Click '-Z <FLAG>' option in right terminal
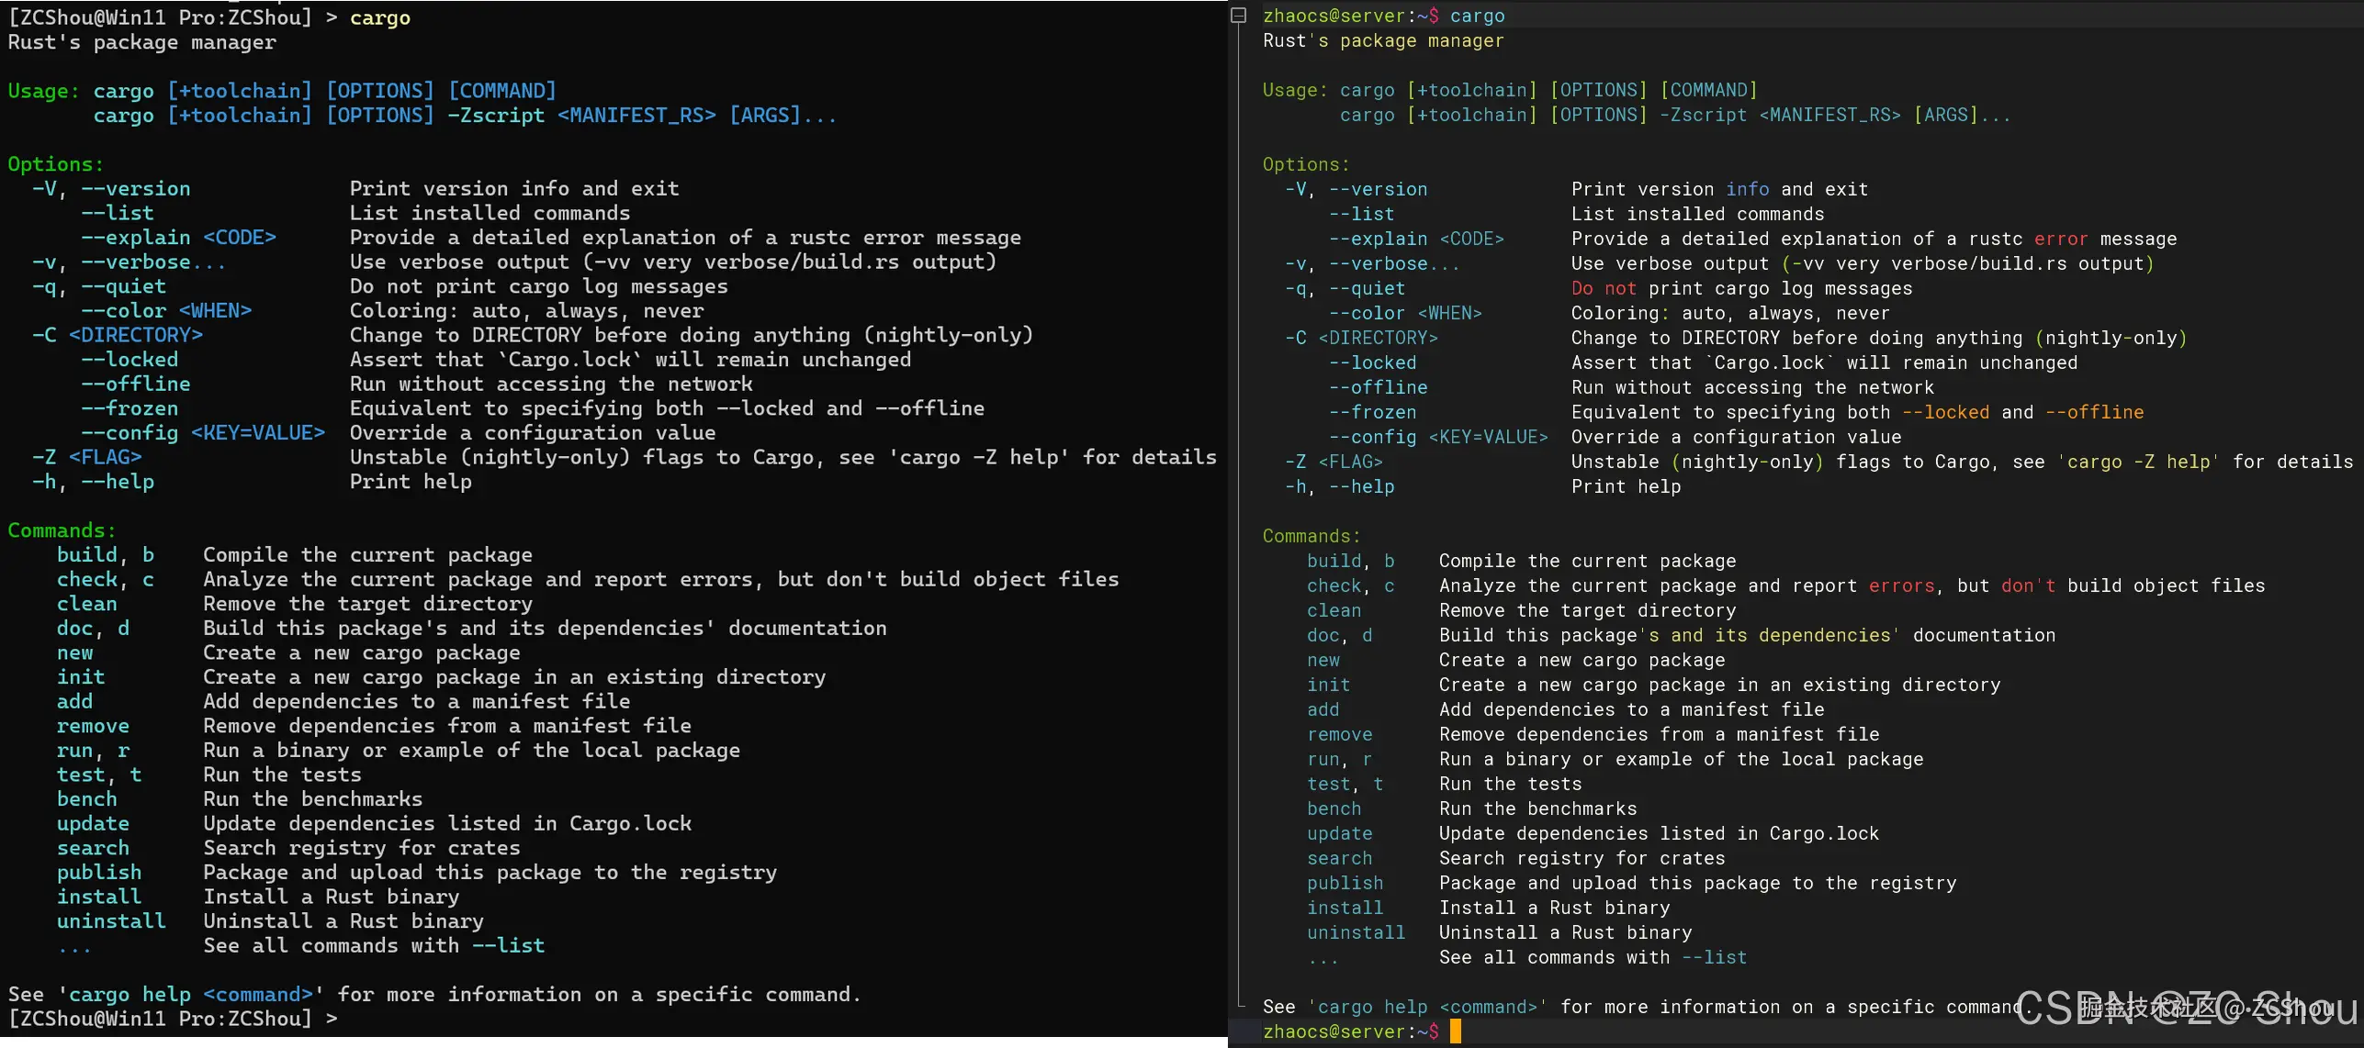The image size is (2364, 1048). coord(1333,462)
